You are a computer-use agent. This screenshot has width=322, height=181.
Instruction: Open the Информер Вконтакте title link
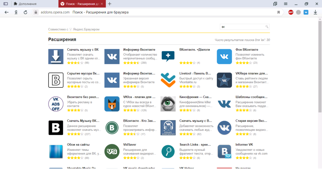(139, 50)
